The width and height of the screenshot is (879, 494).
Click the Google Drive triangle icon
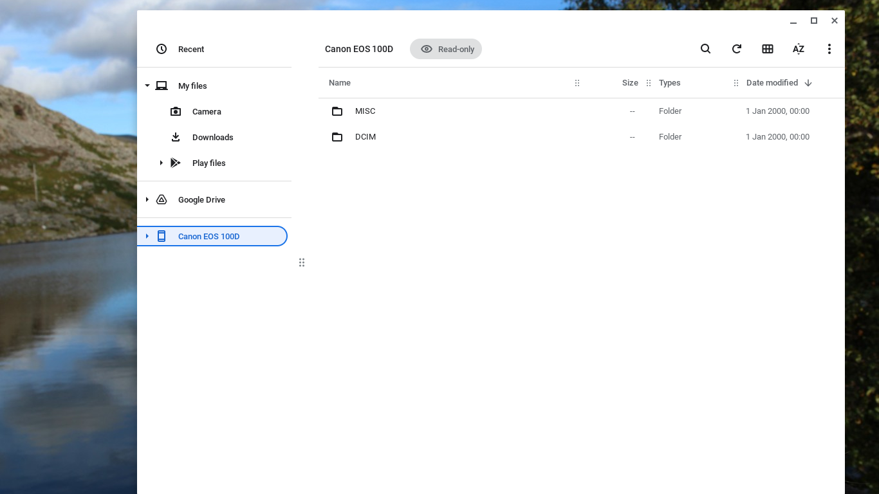point(162,199)
